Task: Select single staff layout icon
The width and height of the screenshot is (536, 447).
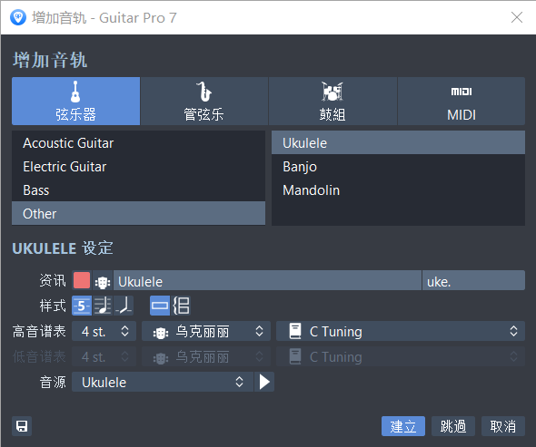Action: (x=160, y=306)
